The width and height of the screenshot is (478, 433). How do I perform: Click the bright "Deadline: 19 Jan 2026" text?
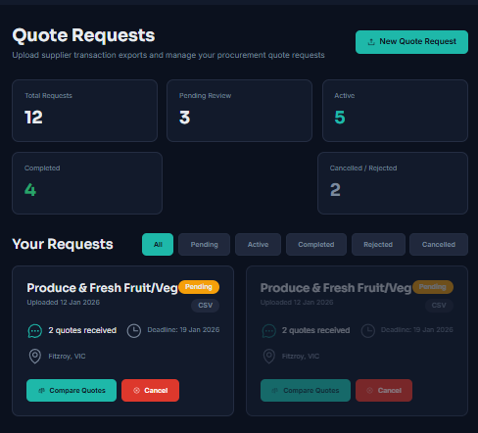click(x=183, y=330)
